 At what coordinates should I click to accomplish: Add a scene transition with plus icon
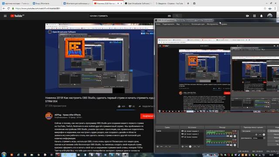[x=256, y=135]
